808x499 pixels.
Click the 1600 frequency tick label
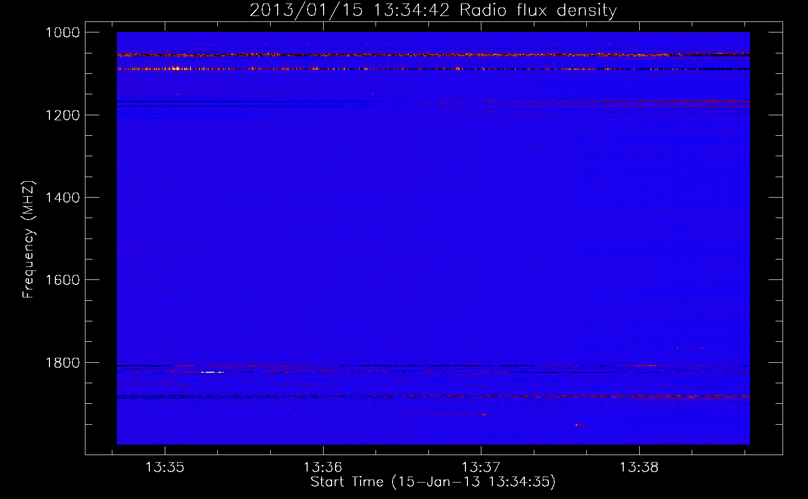click(62, 280)
